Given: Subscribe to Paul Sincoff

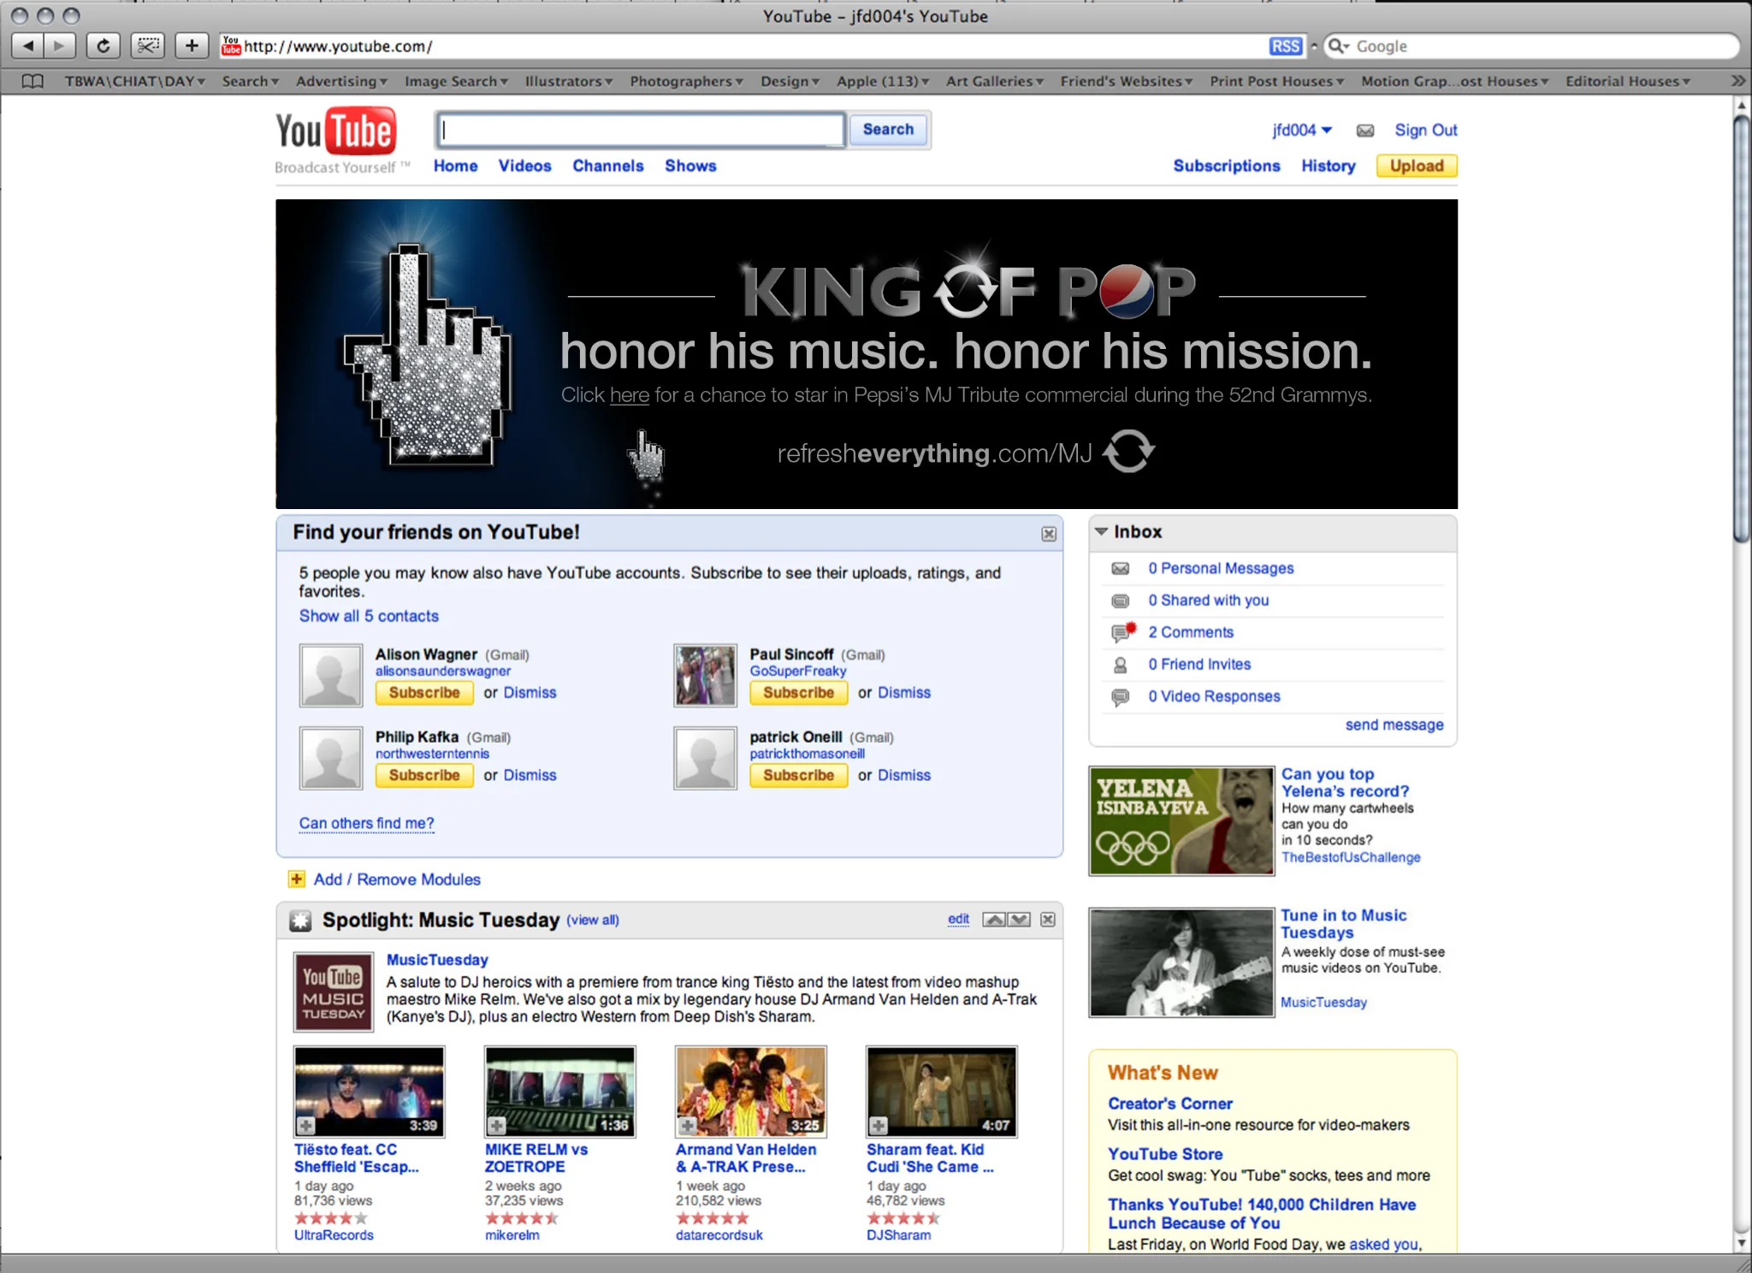Looking at the screenshot, I should tap(799, 693).
